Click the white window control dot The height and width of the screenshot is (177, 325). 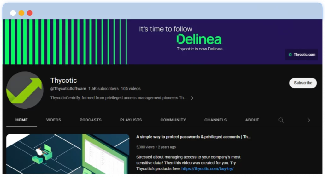click(13, 13)
